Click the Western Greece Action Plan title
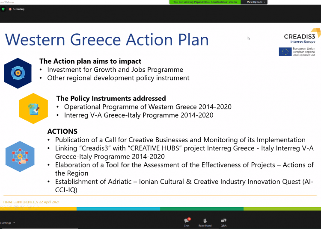 point(107,40)
